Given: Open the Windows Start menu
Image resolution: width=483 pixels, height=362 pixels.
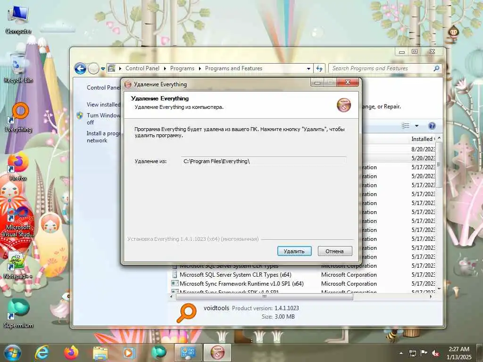Looking at the screenshot, I should pyautogui.click(x=13, y=353).
